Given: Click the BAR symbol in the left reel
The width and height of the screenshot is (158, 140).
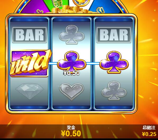Looking at the screenshot, I should point(29,35).
